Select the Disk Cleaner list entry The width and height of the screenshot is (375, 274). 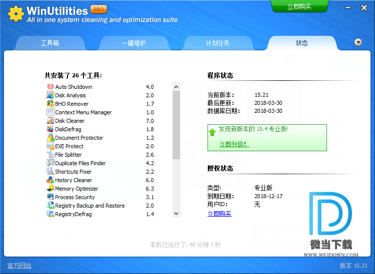100,121
